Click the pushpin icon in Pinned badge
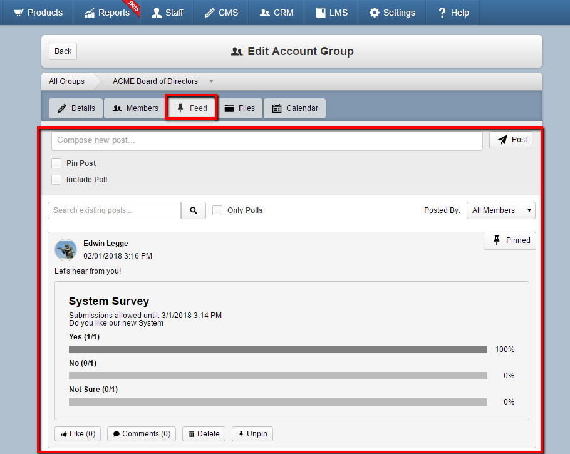Image resolution: width=570 pixels, height=454 pixels. pyautogui.click(x=497, y=240)
